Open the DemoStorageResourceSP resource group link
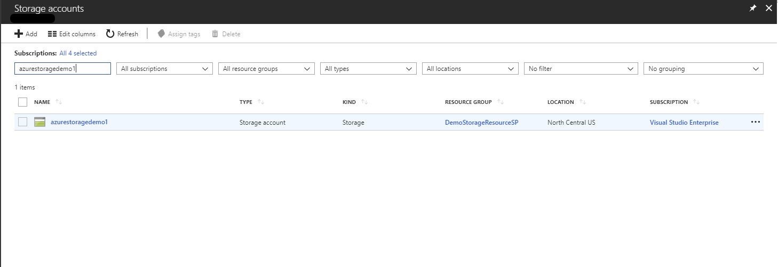The width and height of the screenshot is (778, 267). (481, 123)
